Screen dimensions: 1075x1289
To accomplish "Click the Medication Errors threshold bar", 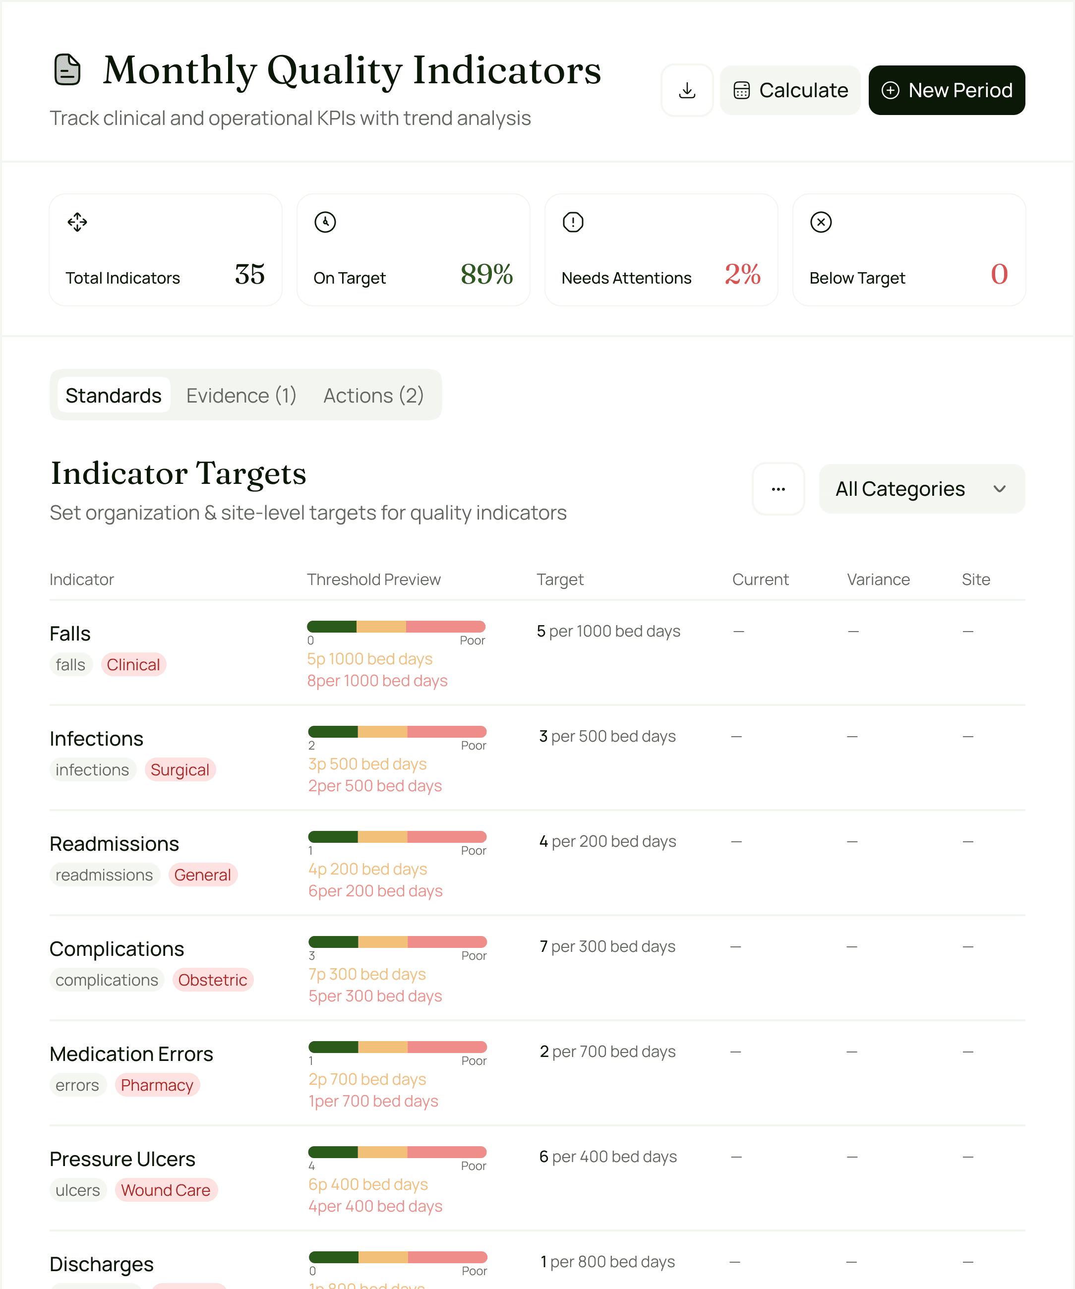I will pyautogui.click(x=397, y=1047).
